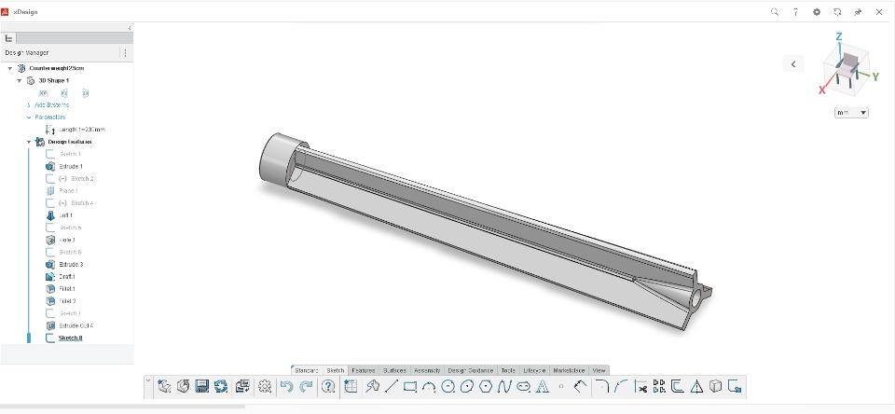The width and height of the screenshot is (895, 414).
Task: Select the Polygon sketch tool
Action: (486, 387)
